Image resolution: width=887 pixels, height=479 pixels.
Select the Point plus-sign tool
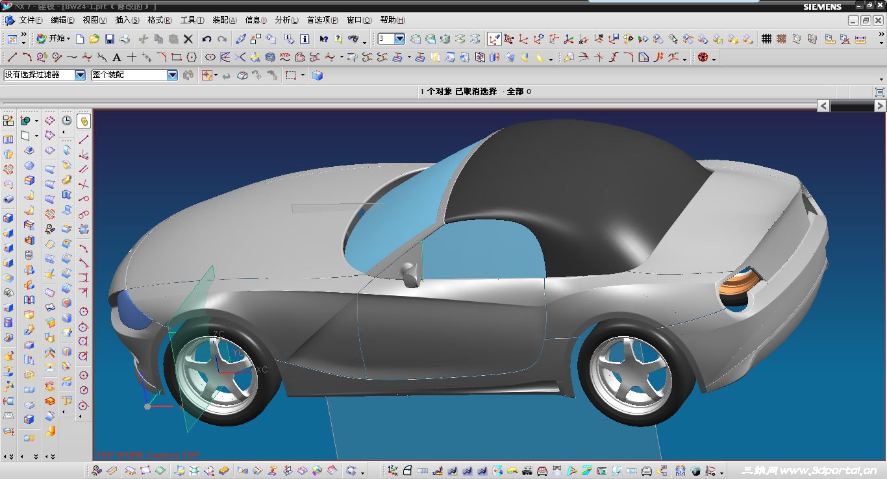(132, 57)
